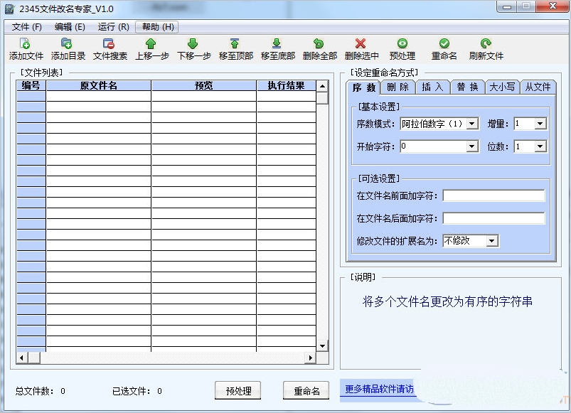This screenshot has width=571, height=413.
Task: Minimize the 2345文件改名专家 window
Action: pyautogui.click(x=507, y=6)
